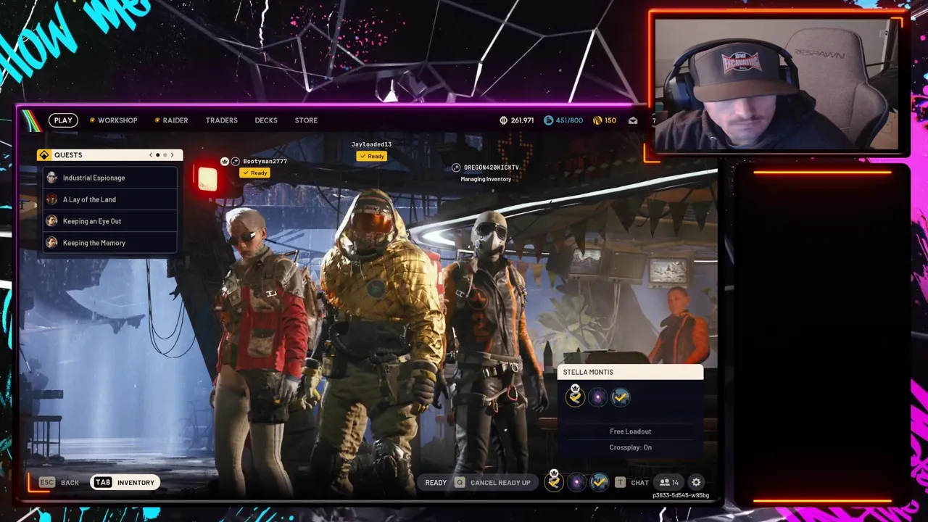Viewport: 928px width, 522px height.
Task: Click the 451/800 cred amount
Action: [x=569, y=120]
